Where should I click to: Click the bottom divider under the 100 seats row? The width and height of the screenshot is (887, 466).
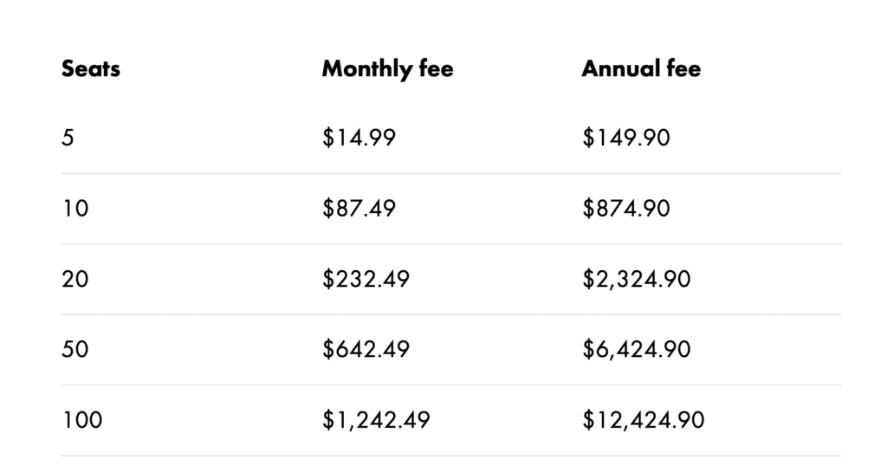click(x=450, y=456)
